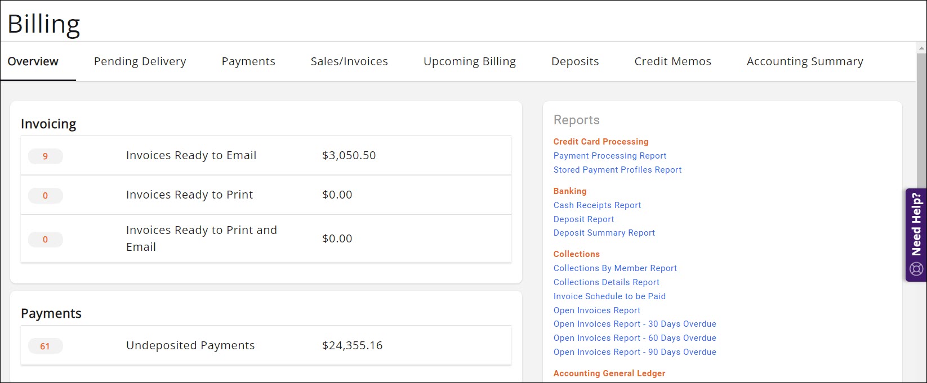
Task: Go to the Payments tab
Action: point(248,61)
